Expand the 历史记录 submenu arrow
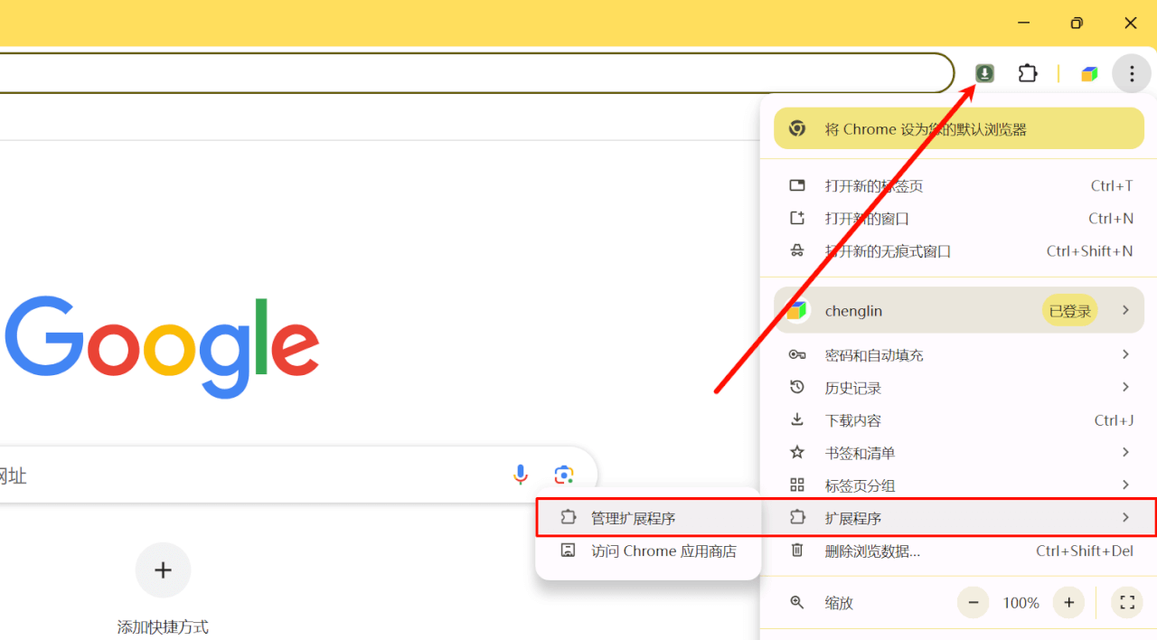 pyautogui.click(x=1125, y=387)
